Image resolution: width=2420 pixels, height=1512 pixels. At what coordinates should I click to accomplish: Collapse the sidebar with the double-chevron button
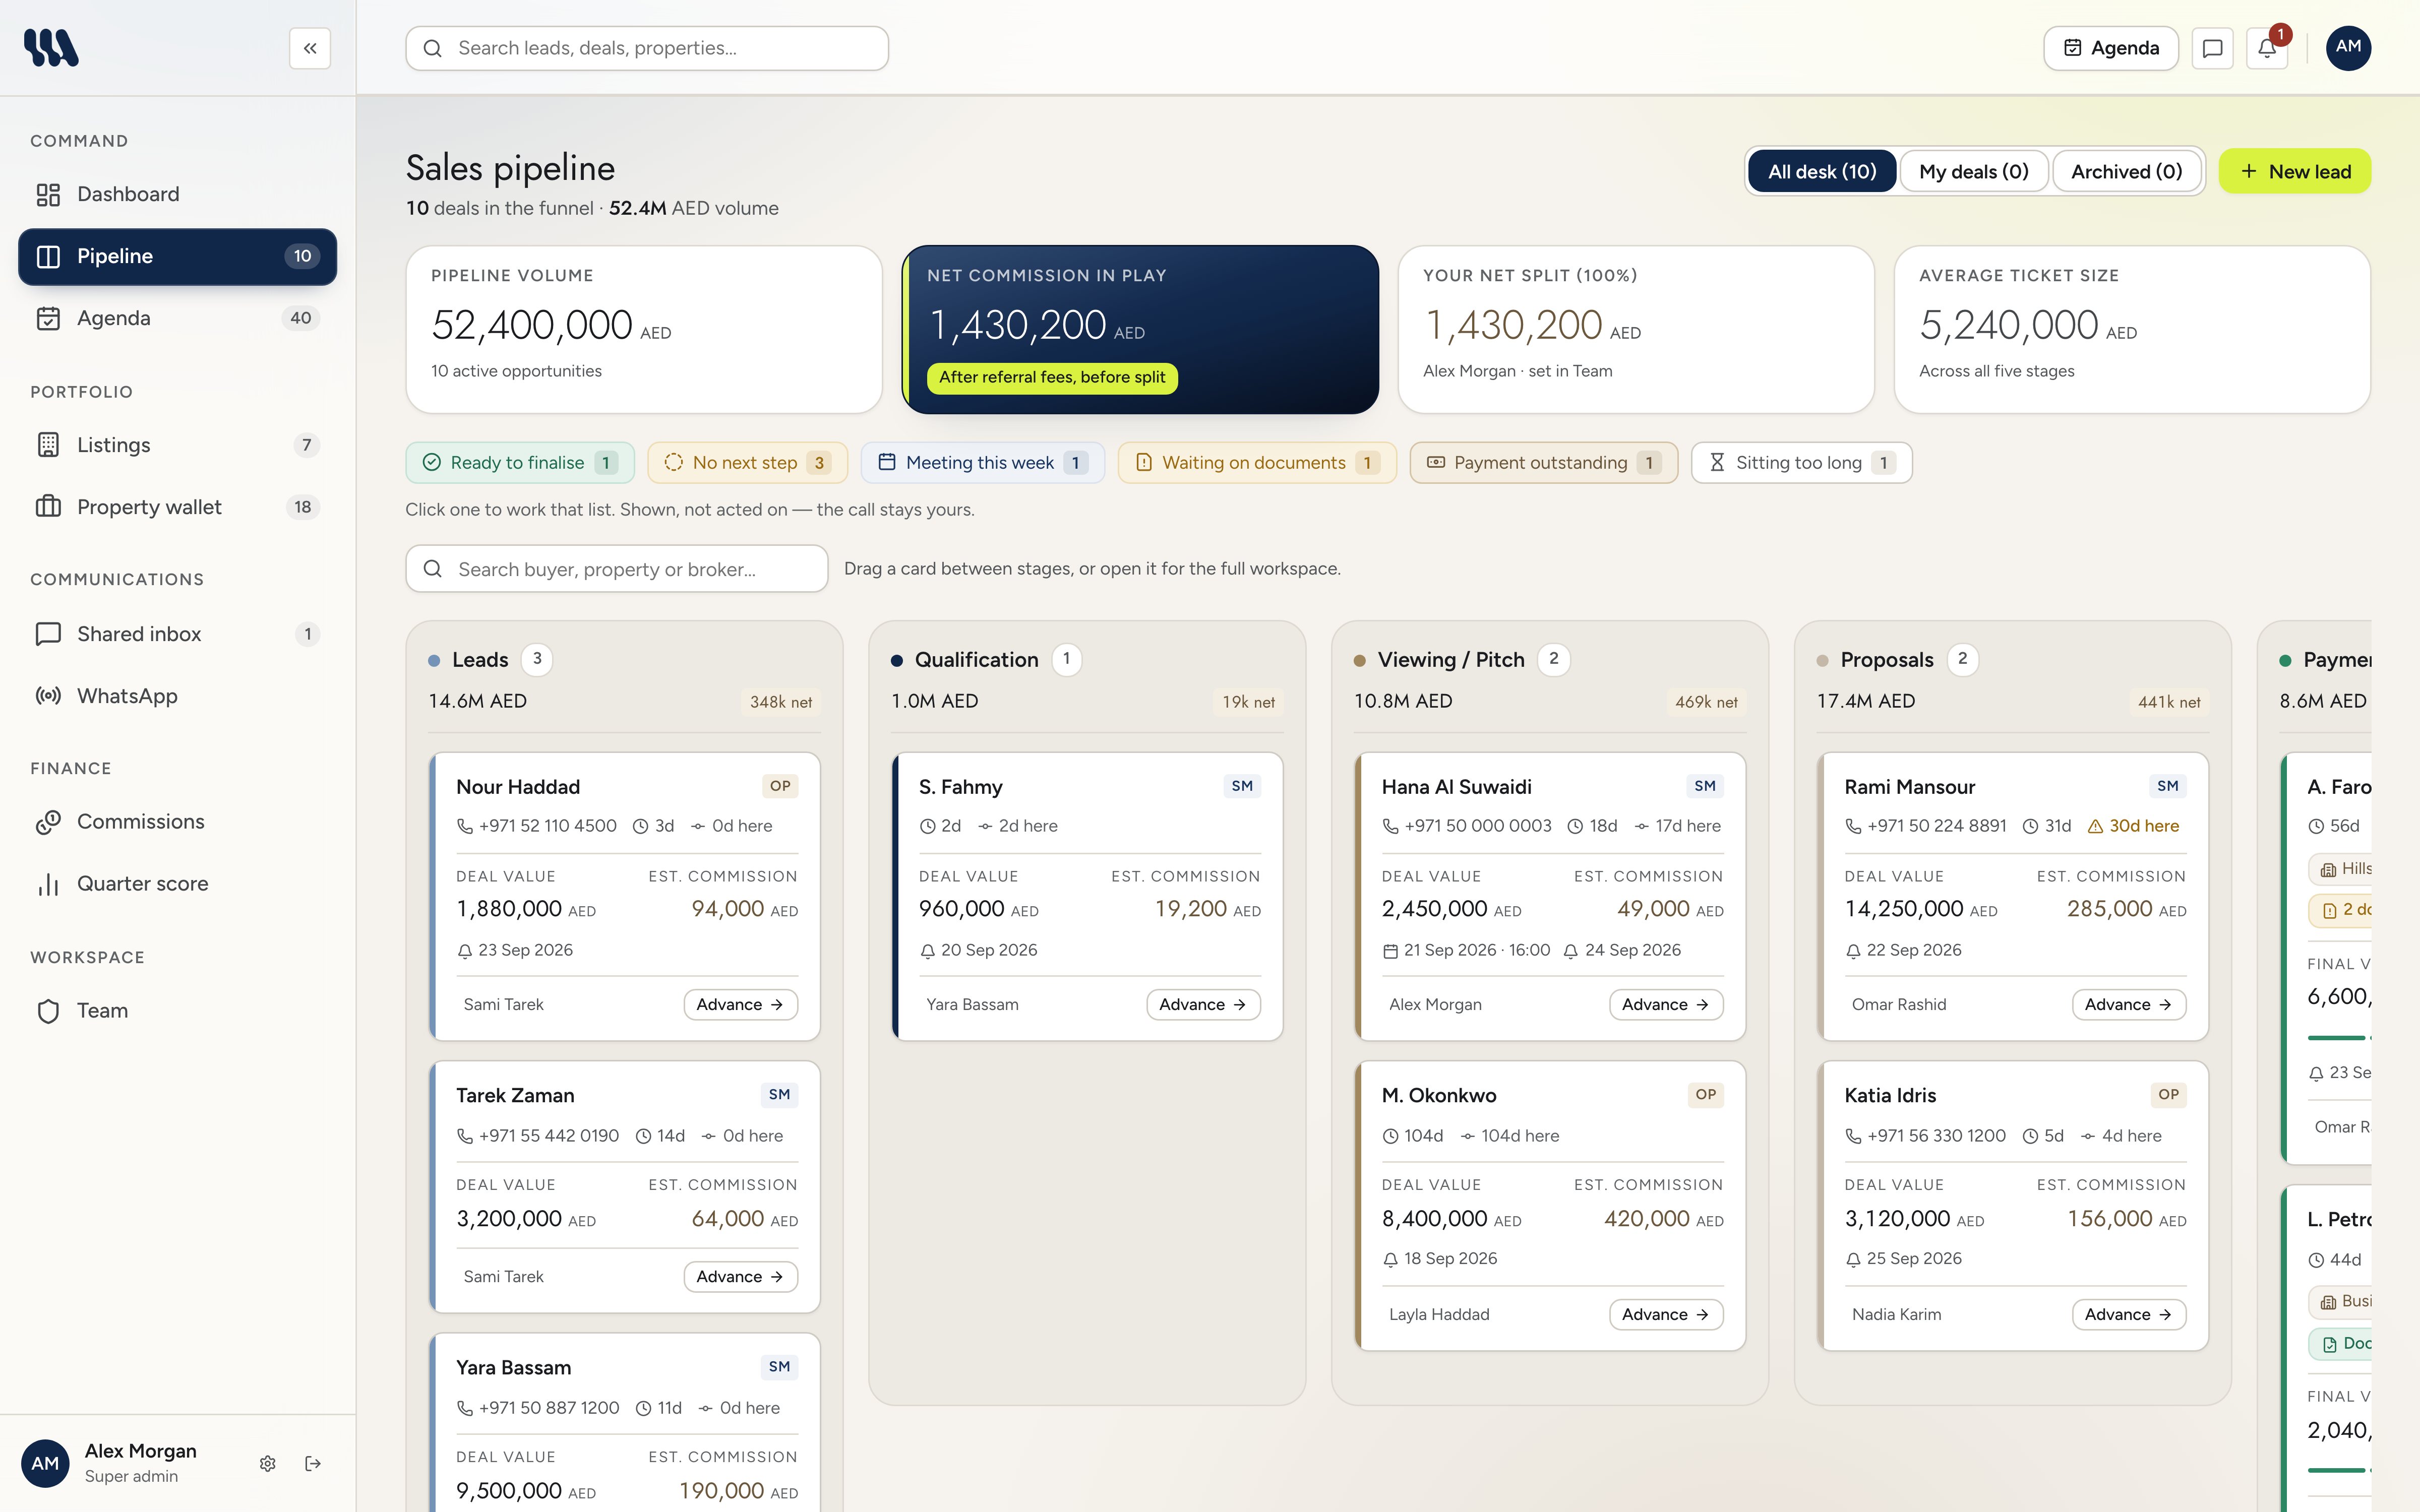[x=310, y=48]
